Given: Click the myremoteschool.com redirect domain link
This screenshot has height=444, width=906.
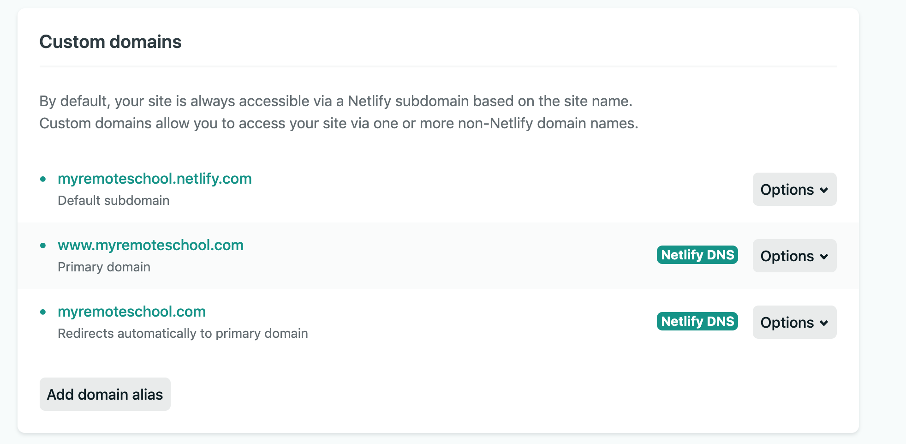Looking at the screenshot, I should tap(131, 312).
